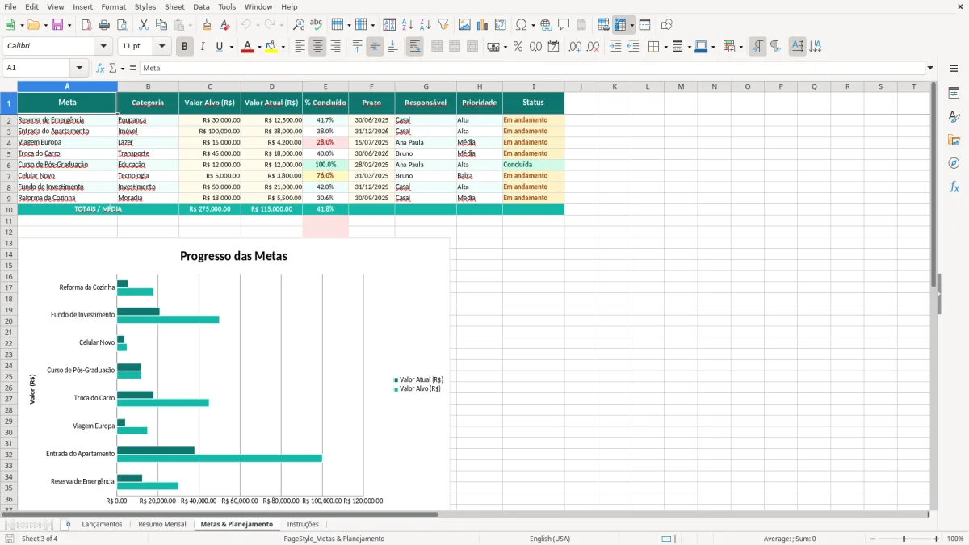Click the Sort Ascending icon
Image resolution: width=969 pixels, height=545 pixels.
point(408,25)
